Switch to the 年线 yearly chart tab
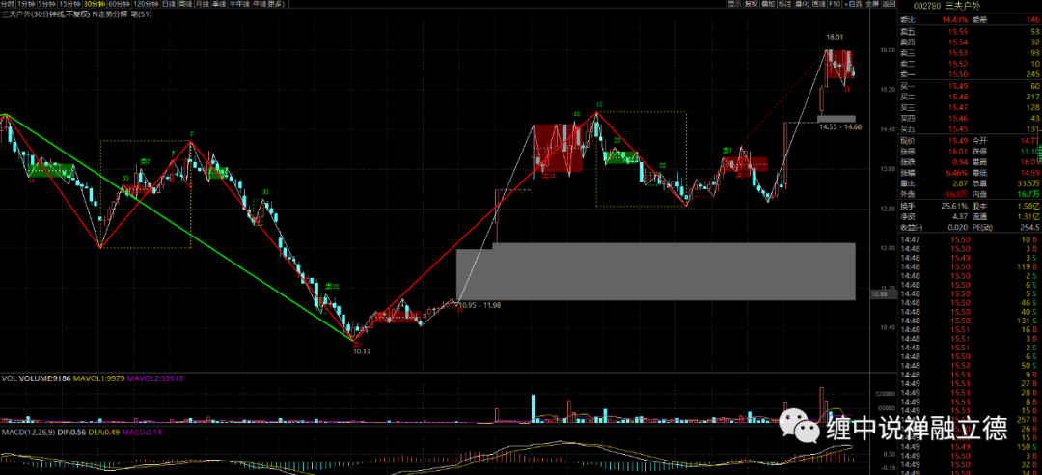 click(x=260, y=4)
